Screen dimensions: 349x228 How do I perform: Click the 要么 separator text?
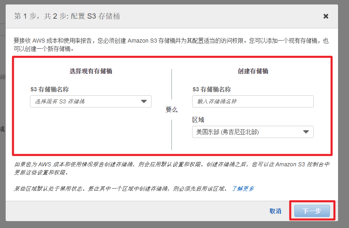click(171, 110)
